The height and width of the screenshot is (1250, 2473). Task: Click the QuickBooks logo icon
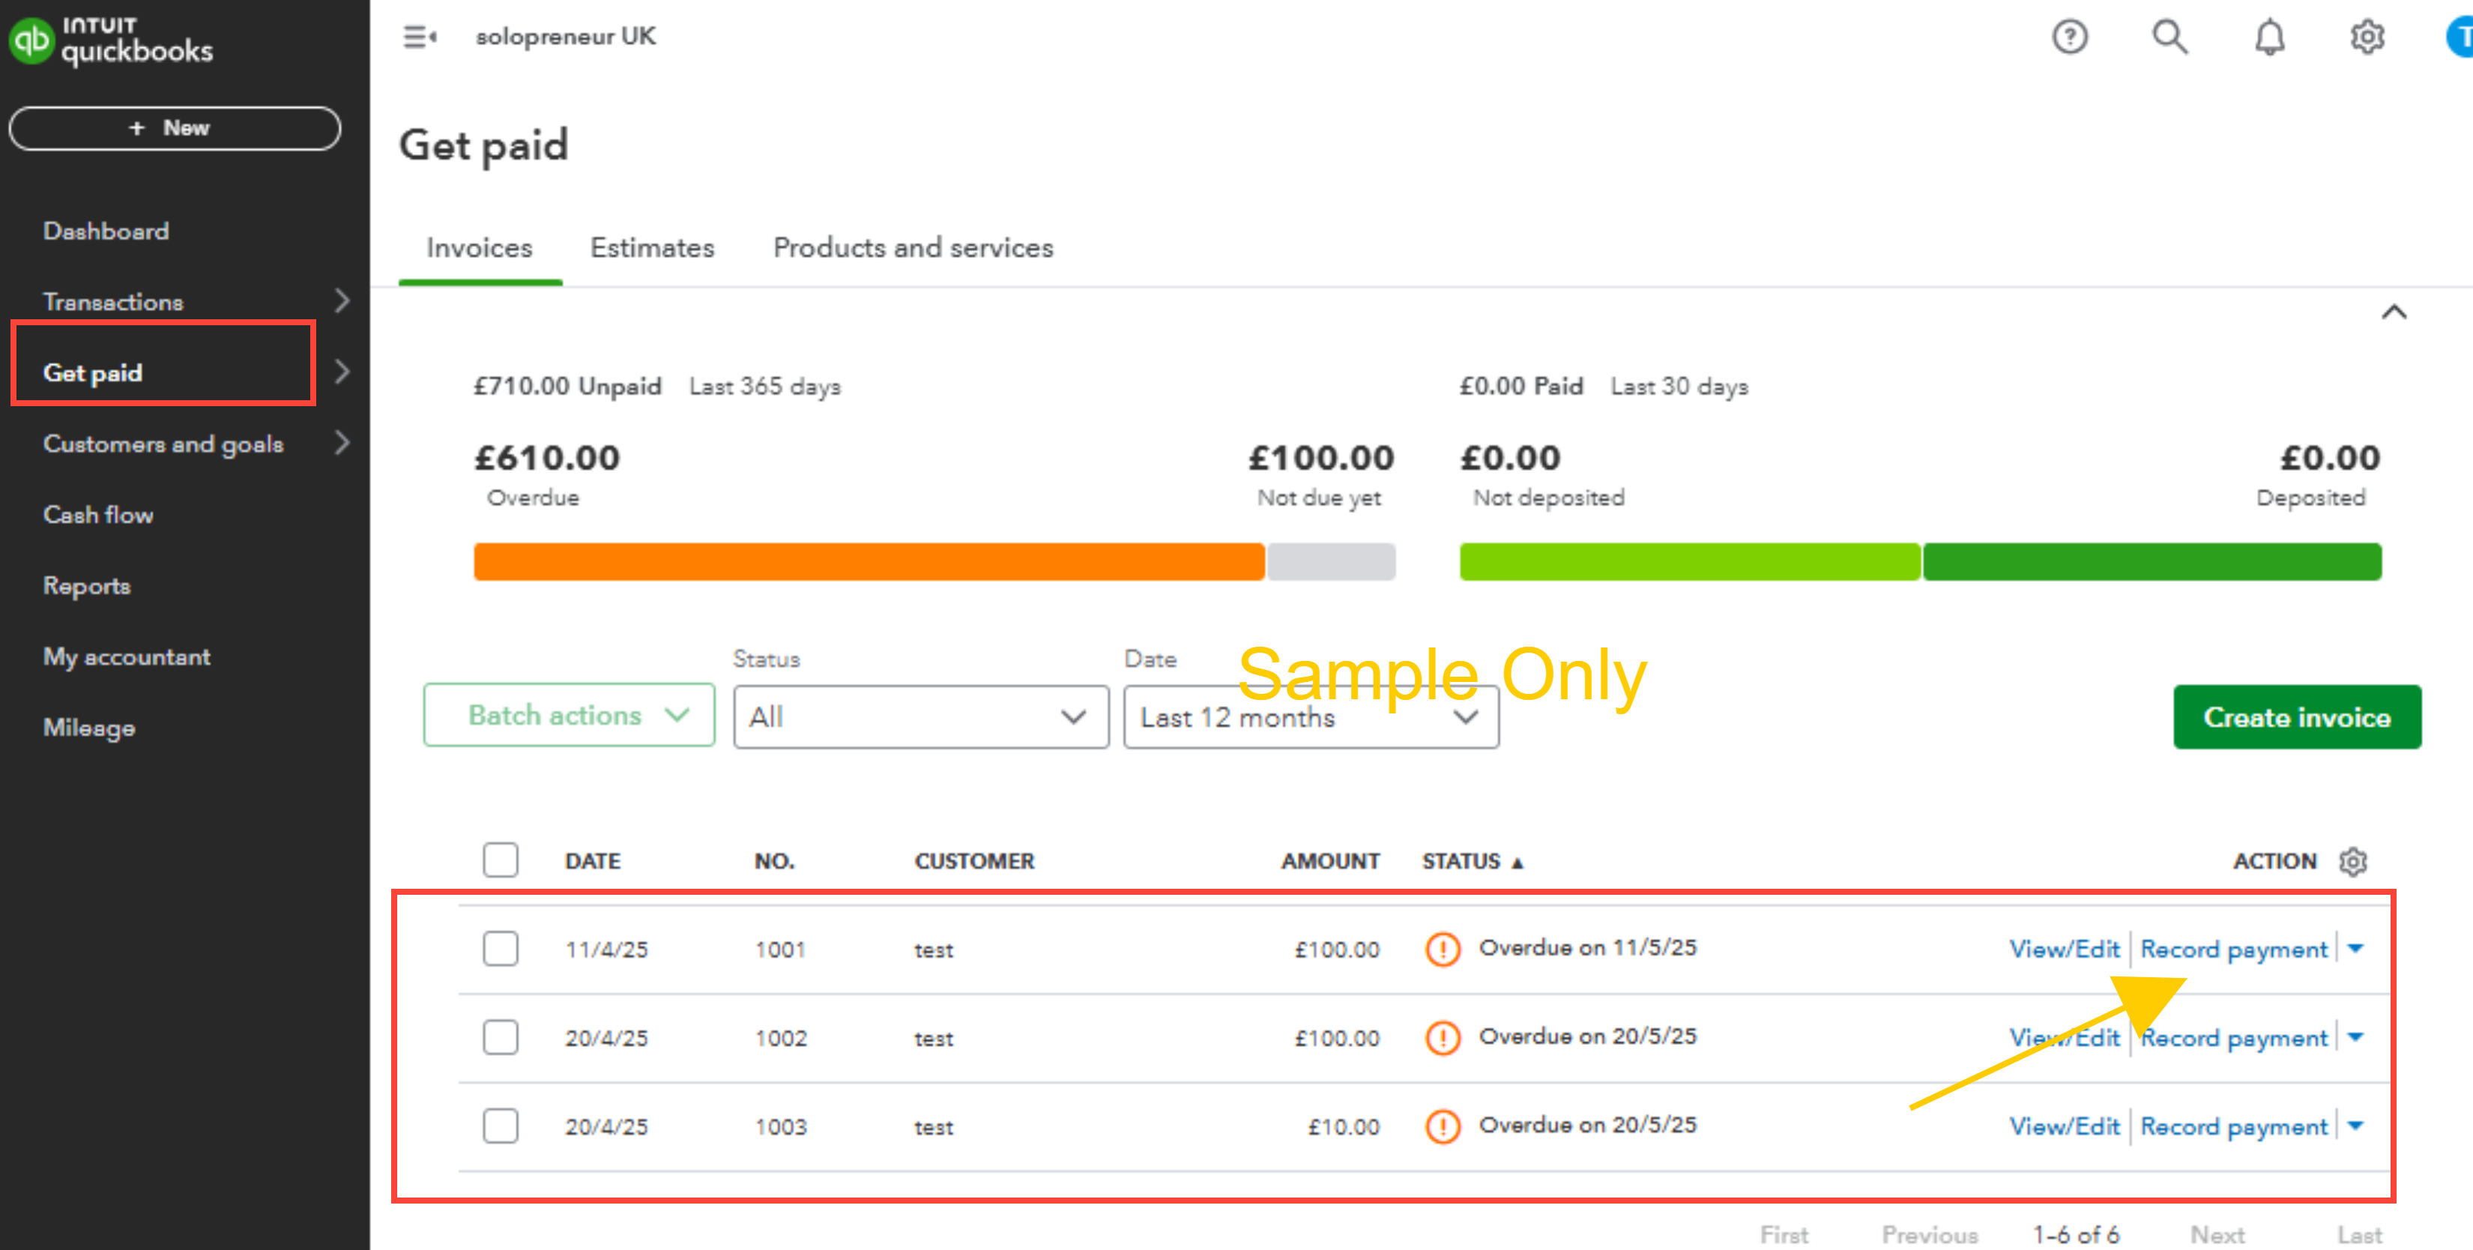pos(31,40)
